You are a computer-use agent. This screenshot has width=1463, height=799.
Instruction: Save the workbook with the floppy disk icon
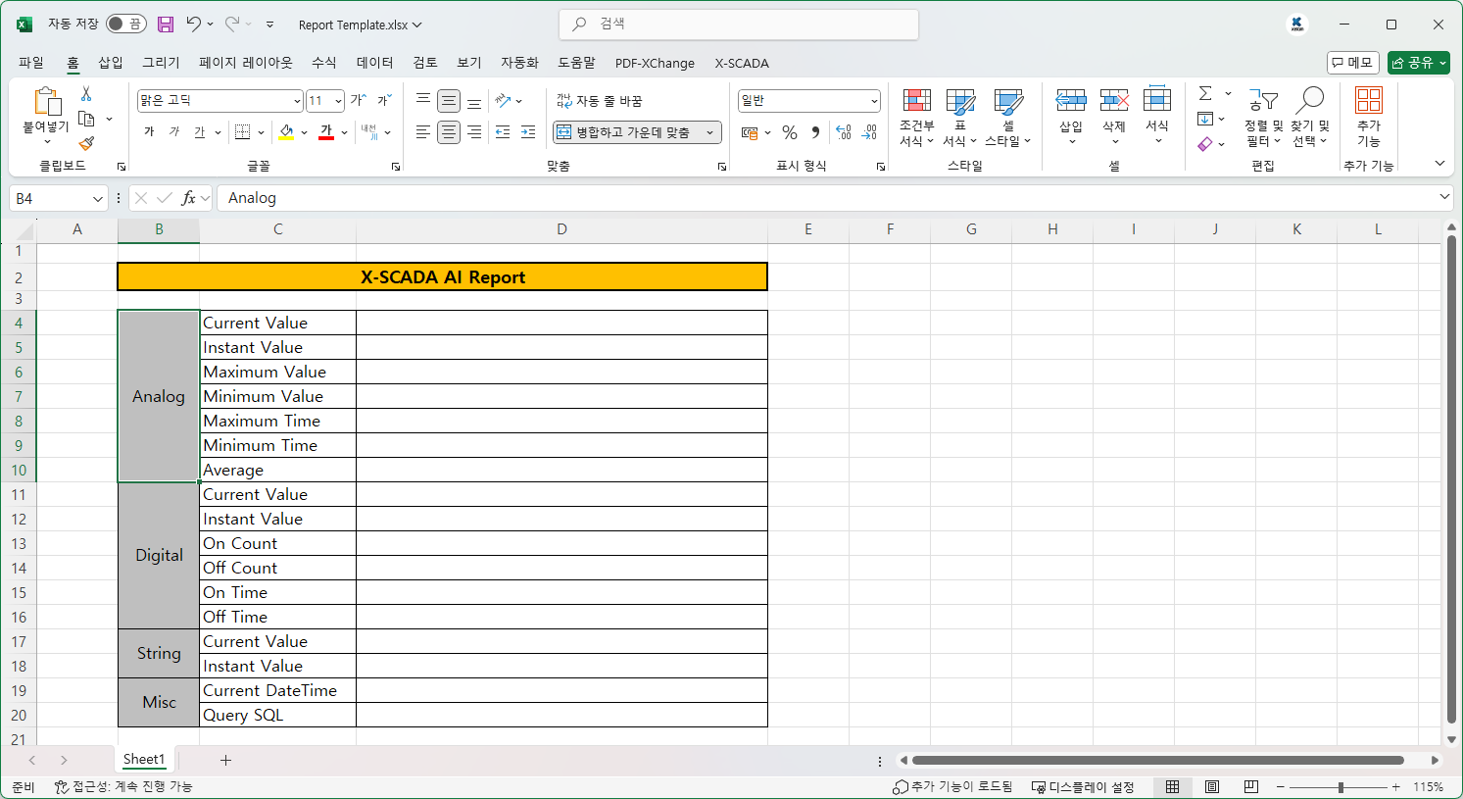click(x=166, y=25)
